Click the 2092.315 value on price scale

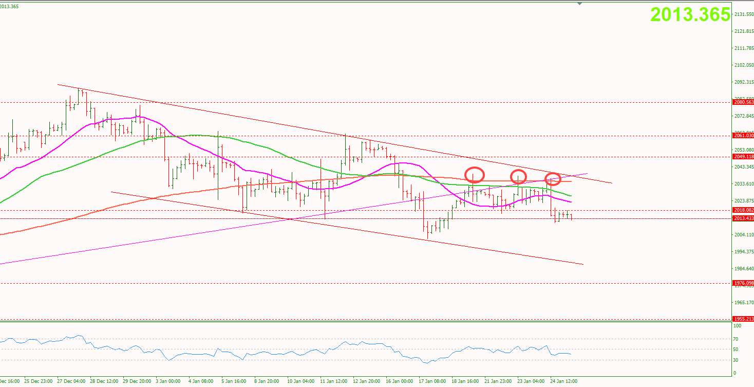tap(744, 82)
